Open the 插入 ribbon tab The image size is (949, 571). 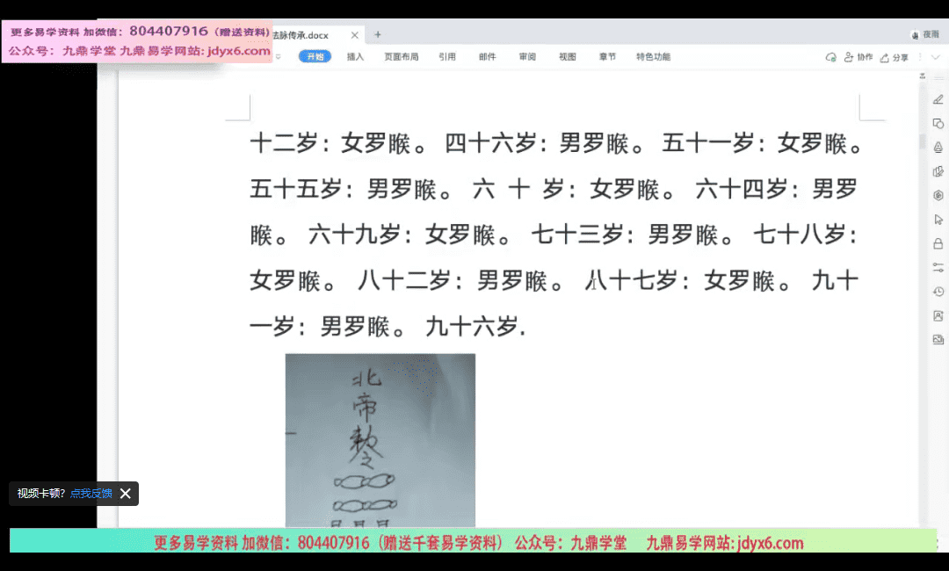[355, 56]
